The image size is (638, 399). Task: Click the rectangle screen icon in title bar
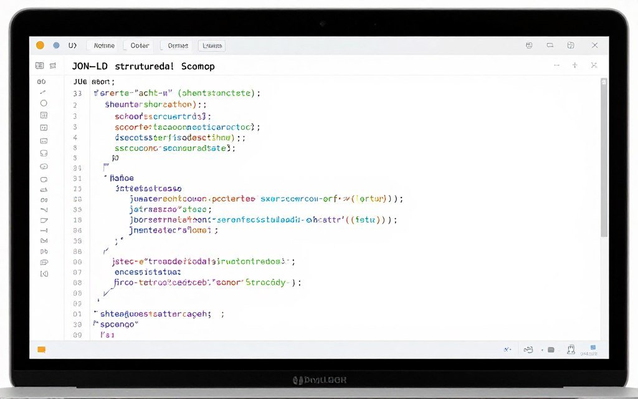(550, 45)
